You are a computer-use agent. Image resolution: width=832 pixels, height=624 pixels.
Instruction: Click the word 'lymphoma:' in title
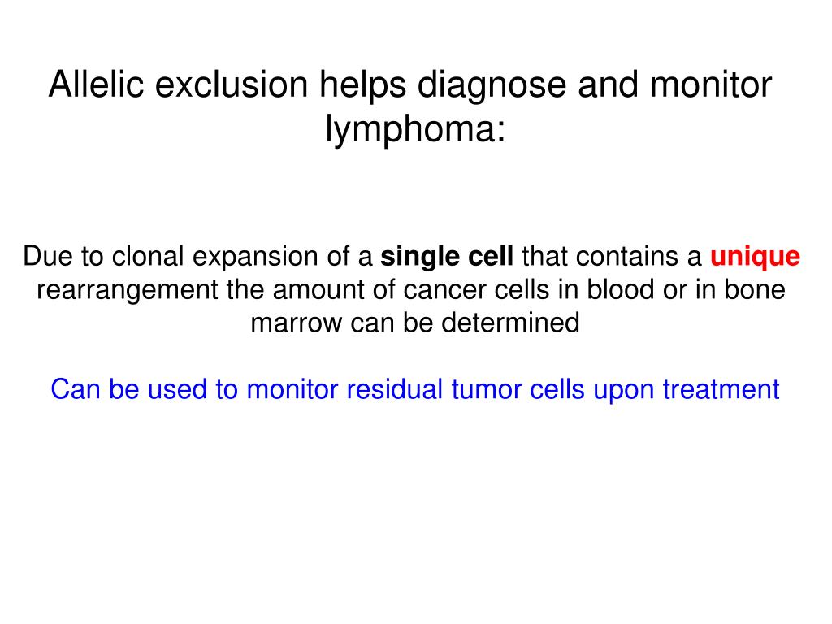tap(415, 128)
